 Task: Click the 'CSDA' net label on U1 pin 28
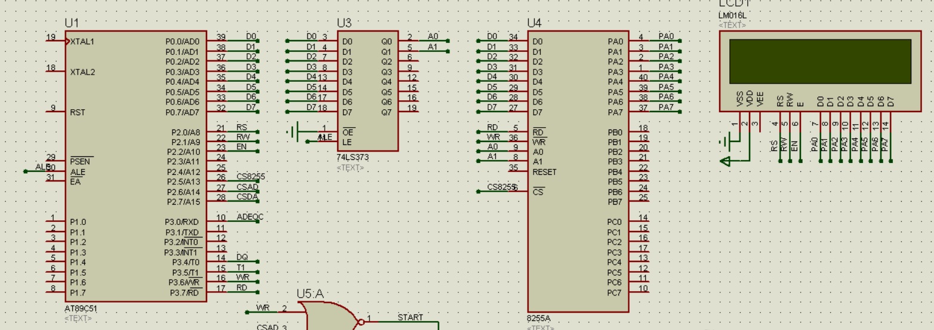(247, 196)
